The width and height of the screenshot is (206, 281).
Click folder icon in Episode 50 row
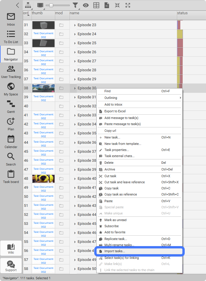61,269
